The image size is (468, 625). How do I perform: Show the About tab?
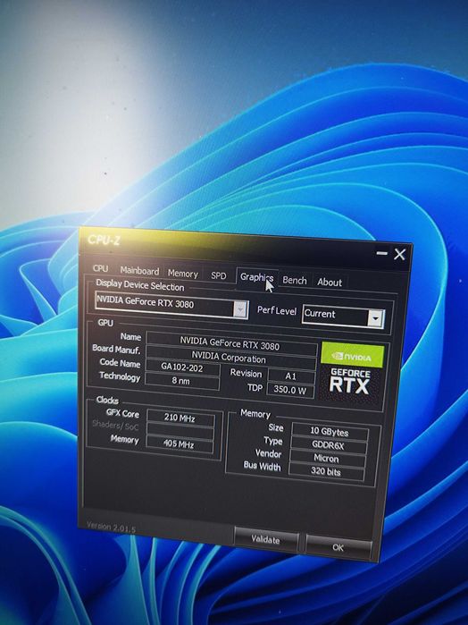click(x=330, y=283)
